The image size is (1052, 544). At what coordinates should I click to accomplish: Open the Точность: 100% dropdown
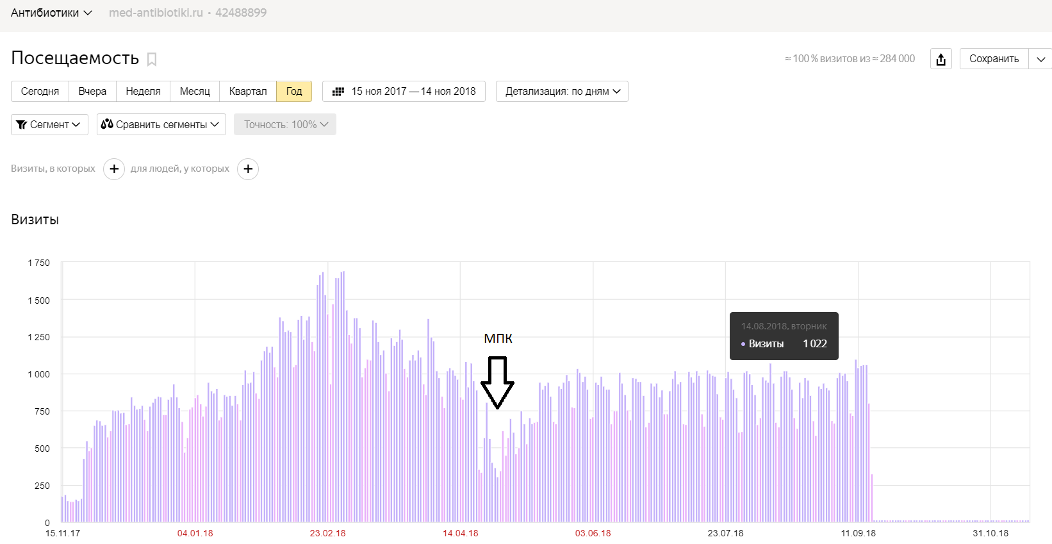click(x=285, y=124)
